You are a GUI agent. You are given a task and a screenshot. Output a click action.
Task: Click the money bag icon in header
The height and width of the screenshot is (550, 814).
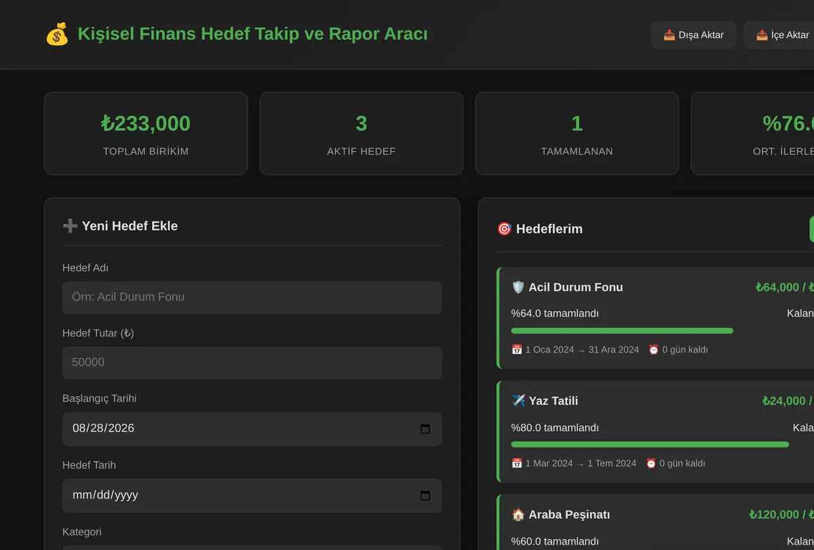tap(57, 34)
